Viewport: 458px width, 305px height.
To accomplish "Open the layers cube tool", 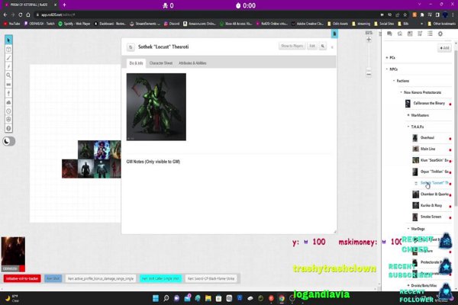I will point(8,49).
